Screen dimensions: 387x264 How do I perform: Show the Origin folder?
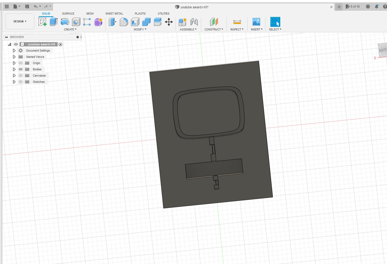(x=20, y=63)
